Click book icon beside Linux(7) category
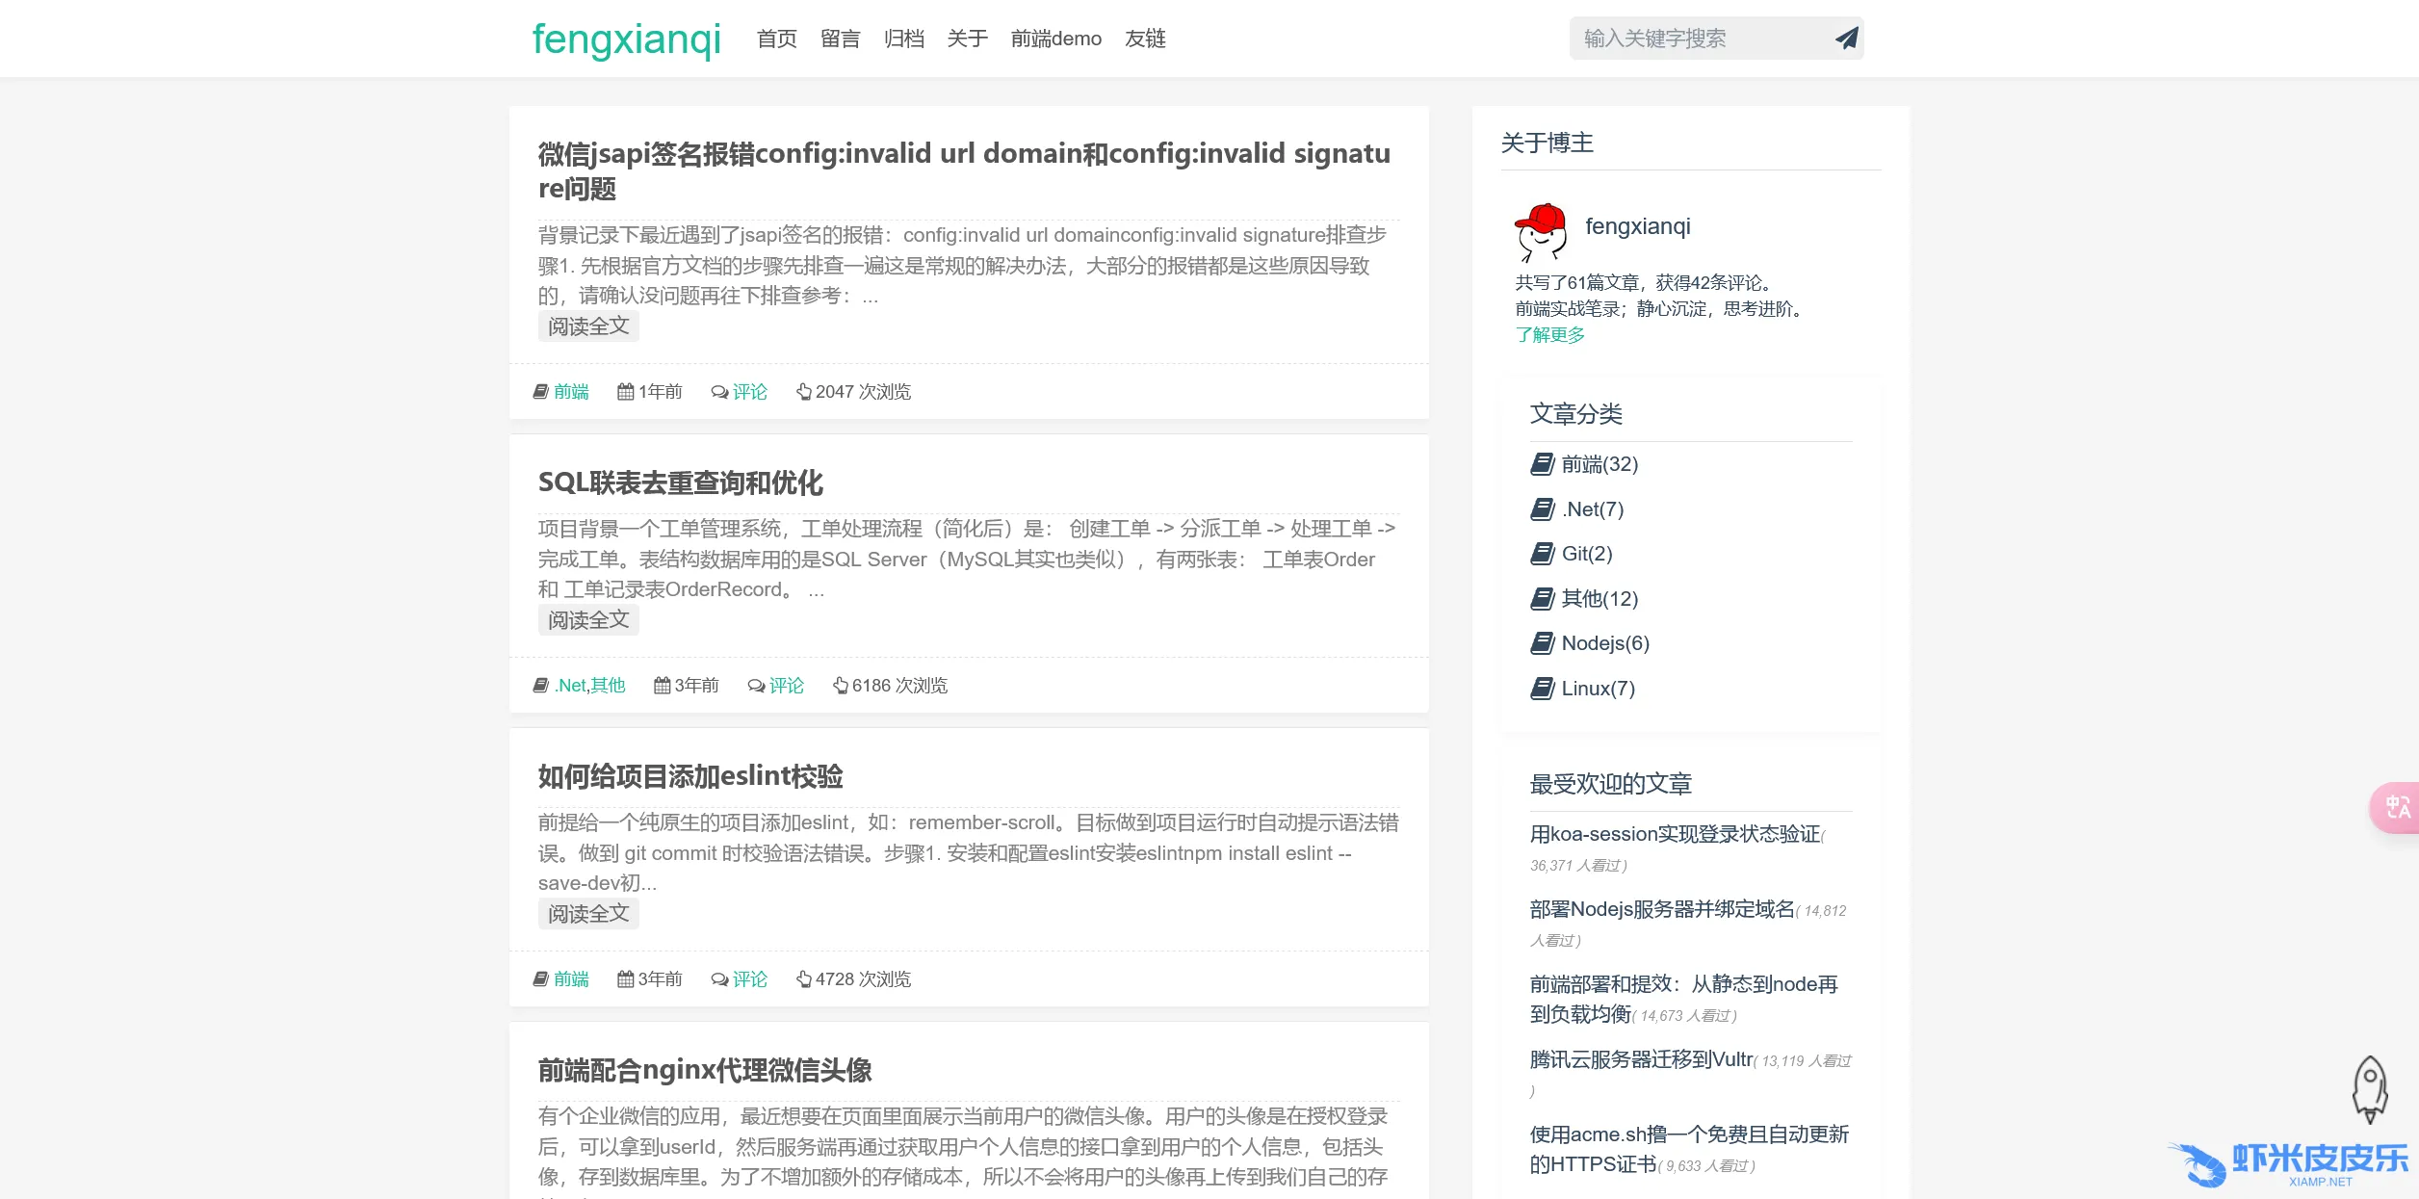 point(1542,689)
